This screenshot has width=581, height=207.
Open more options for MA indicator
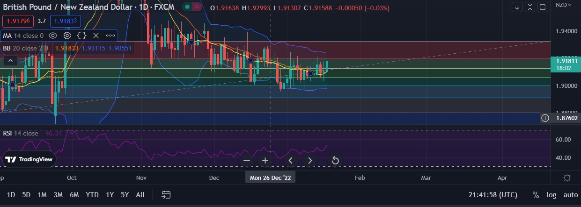click(110, 36)
